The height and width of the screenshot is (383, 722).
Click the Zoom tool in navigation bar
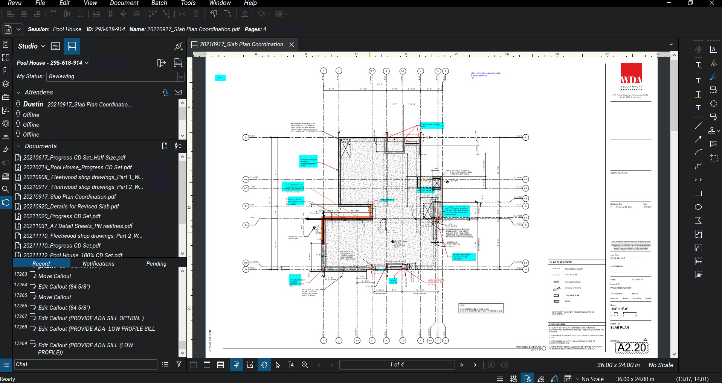305,365
